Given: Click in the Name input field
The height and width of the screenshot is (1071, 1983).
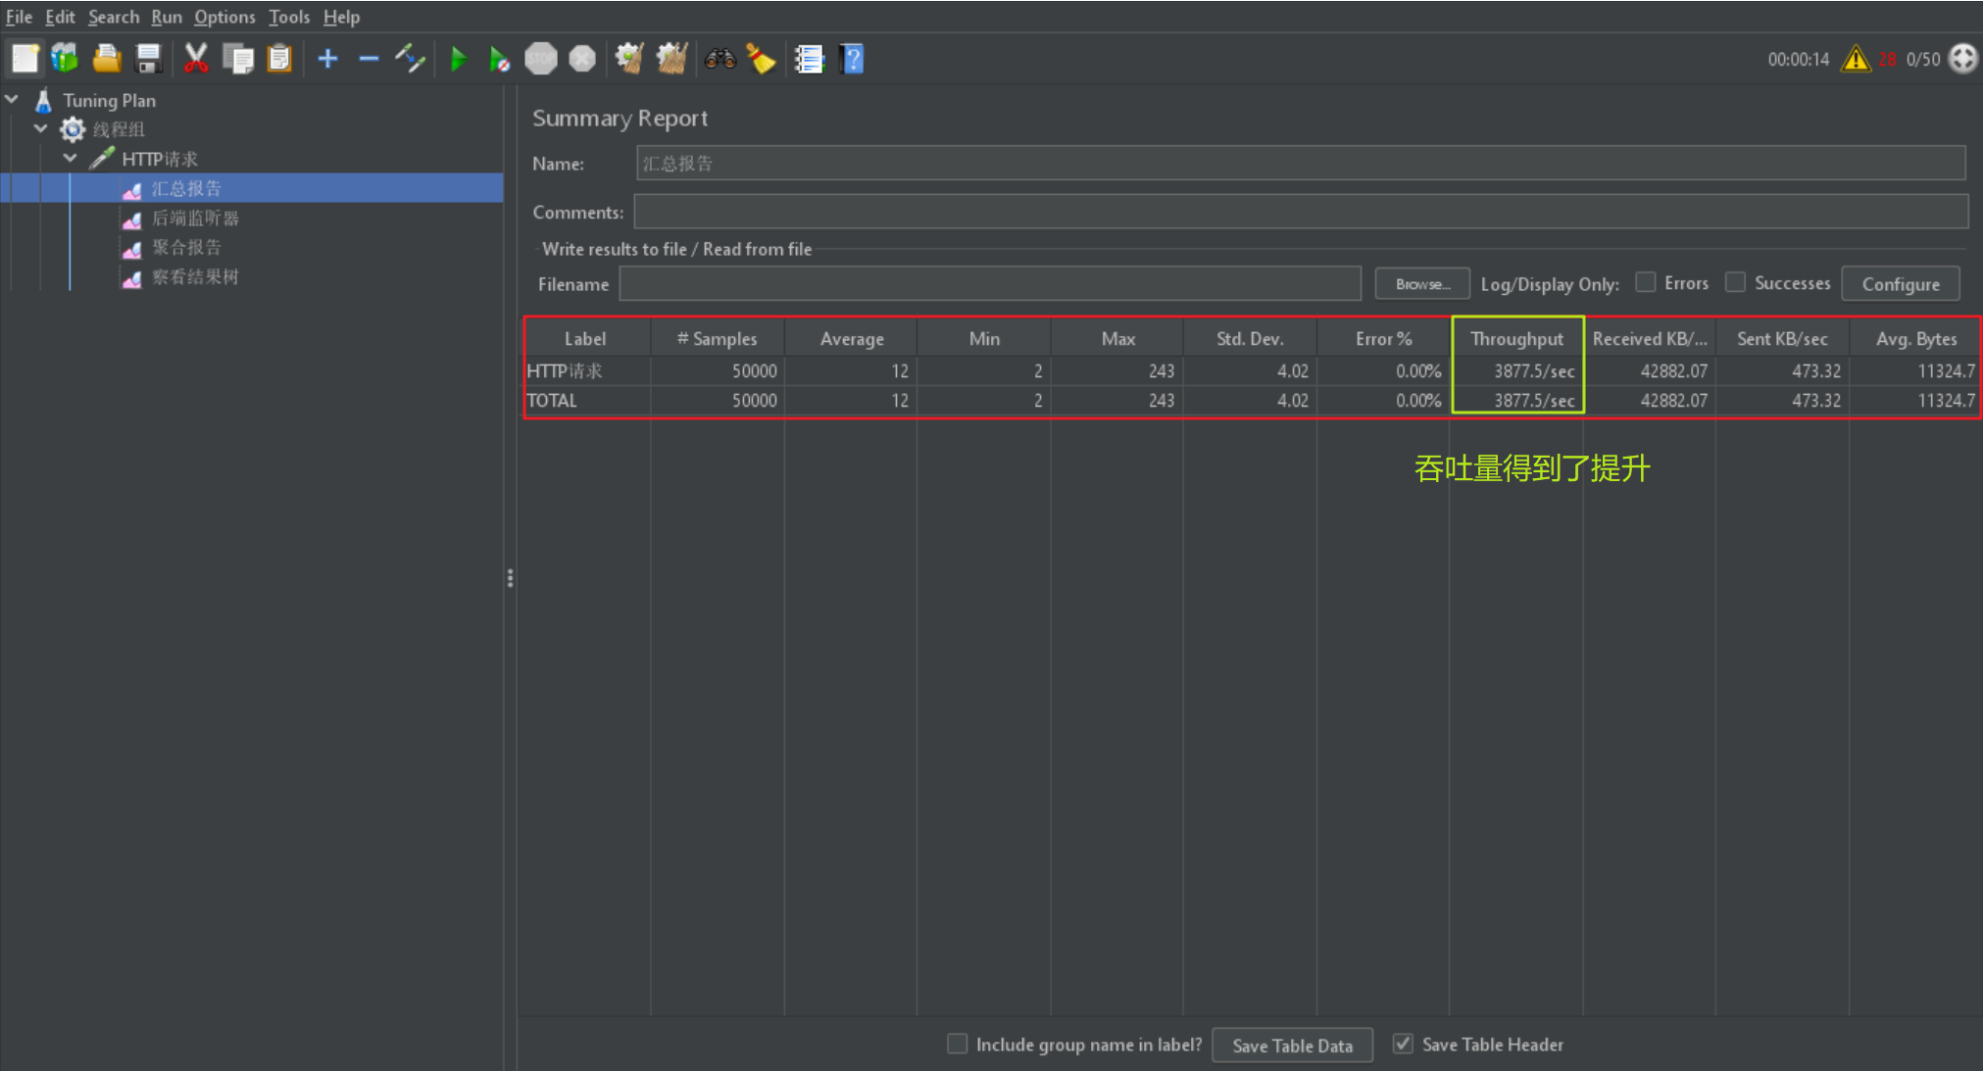Looking at the screenshot, I should click(x=1301, y=163).
